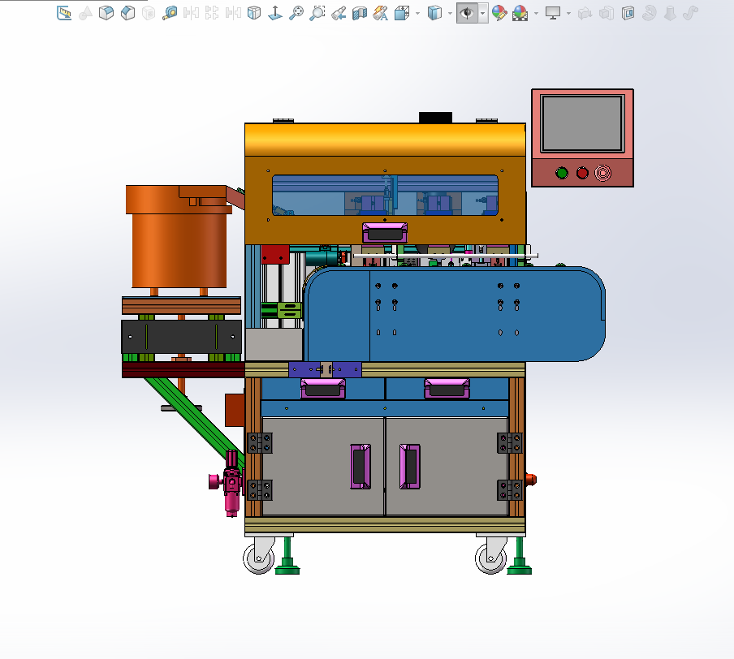Click the greyed-out triangle and circle icon
734x659 pixels.
(x=85, y=13)
